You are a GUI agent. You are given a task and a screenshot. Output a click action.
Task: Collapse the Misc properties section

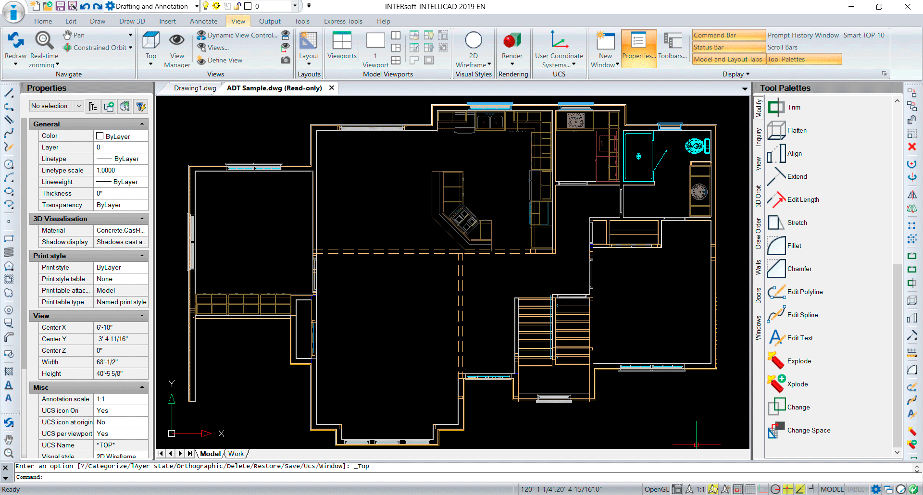click(x=142, y=387)
